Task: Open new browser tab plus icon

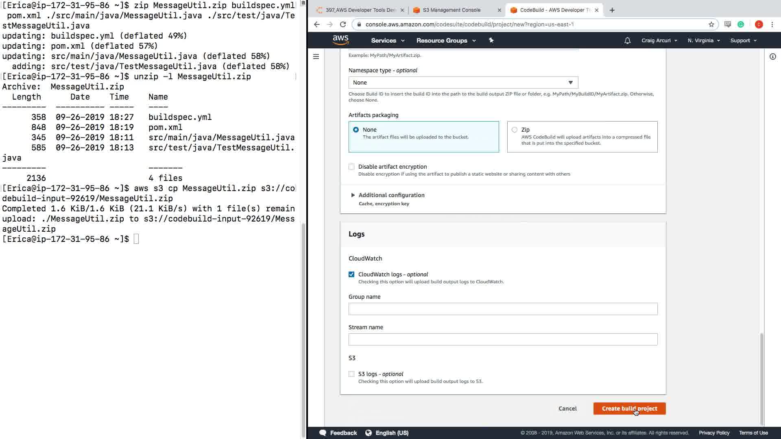Action: tap(612, 10)
